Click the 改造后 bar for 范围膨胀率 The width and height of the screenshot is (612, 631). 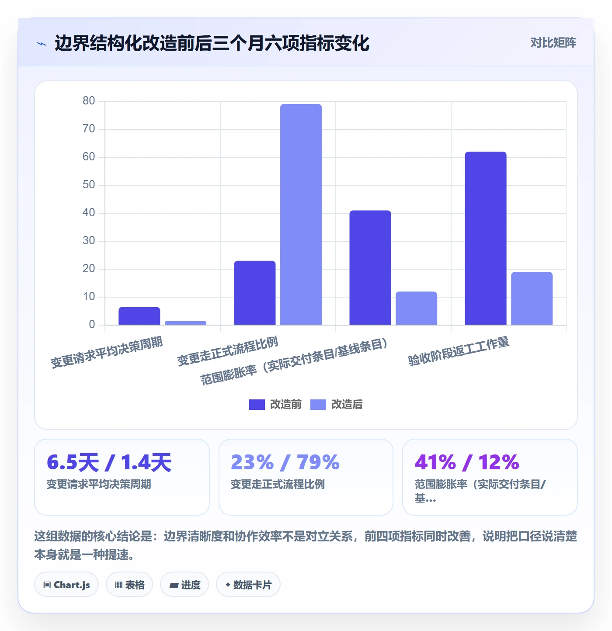pos(417,308)
